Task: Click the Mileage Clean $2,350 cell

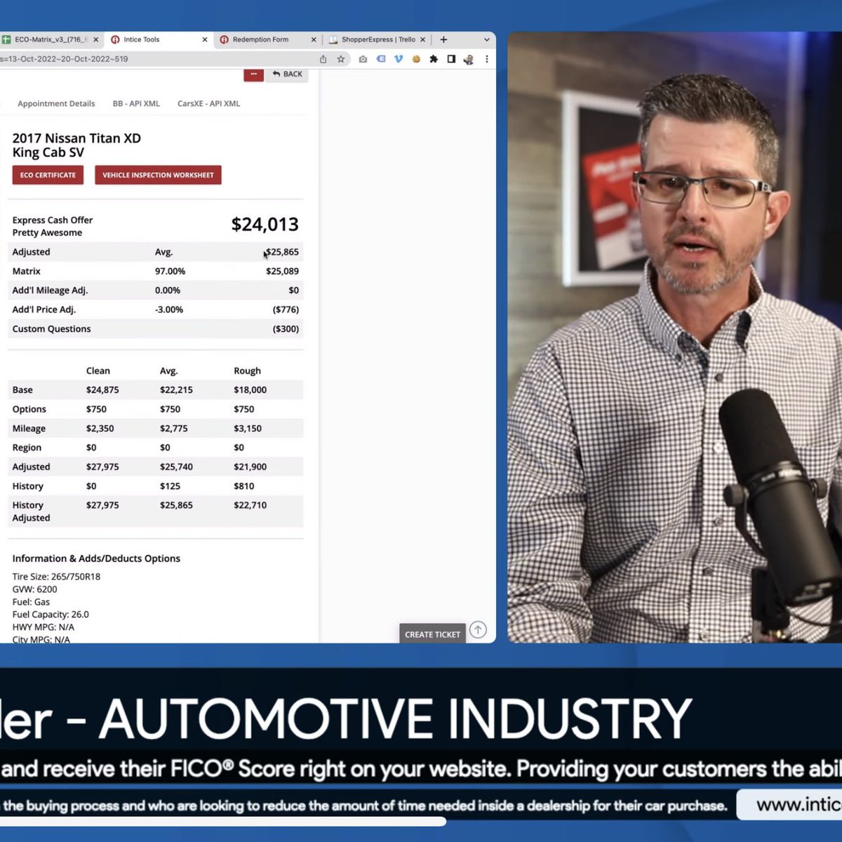Action: (100, 428)
